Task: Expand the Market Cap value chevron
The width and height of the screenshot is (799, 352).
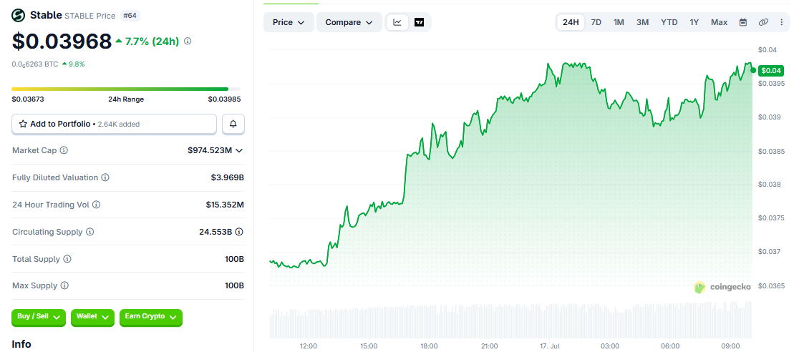Action: coord(239,150)
